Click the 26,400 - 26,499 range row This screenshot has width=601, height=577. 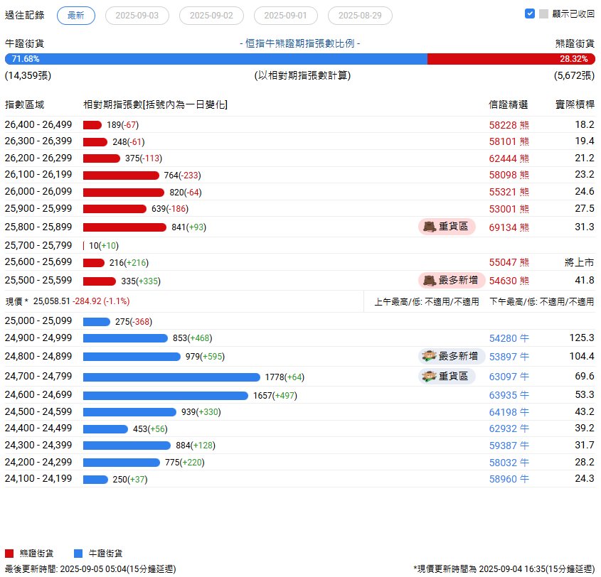pyautogui.click(x=299, y=125)
